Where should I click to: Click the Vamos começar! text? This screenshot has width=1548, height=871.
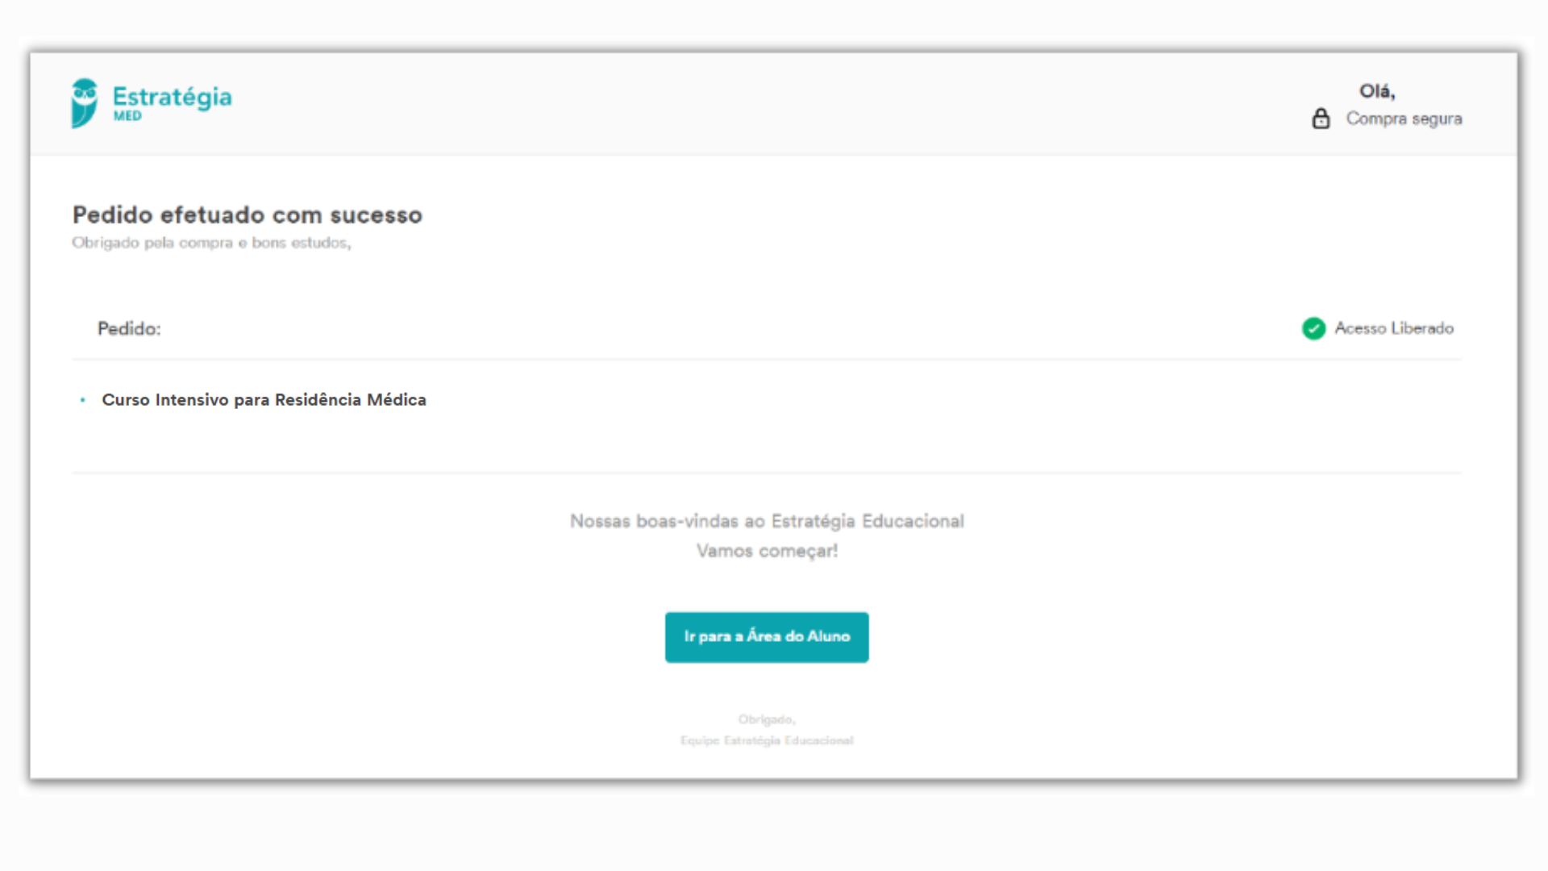767,551
